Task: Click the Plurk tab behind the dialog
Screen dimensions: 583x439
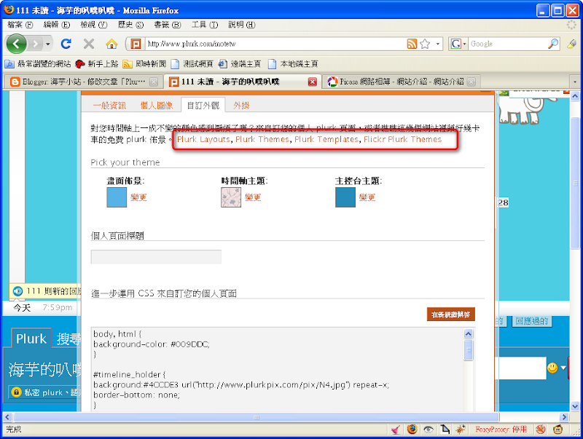Action: 31,339
